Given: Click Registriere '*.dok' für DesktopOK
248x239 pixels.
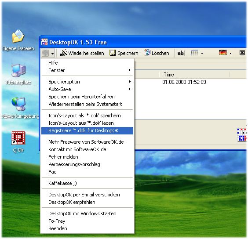Looking at the screenshot, I should pyautogui.click(x=87, y=130).
